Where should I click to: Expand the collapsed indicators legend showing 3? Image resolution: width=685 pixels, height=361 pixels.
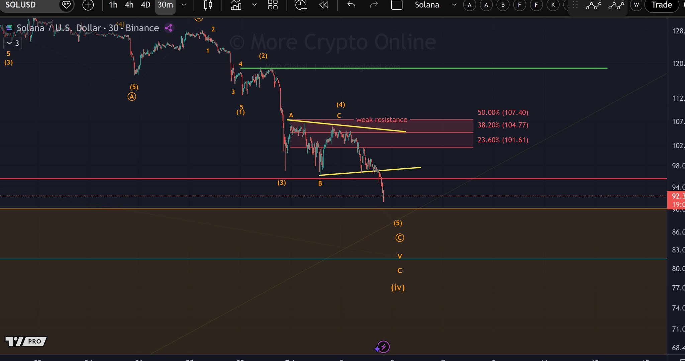13,43
